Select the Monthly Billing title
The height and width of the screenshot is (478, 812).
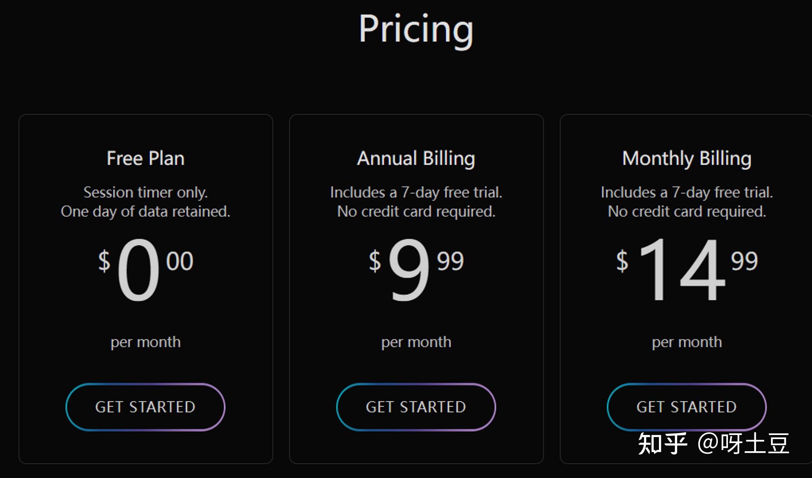click(687, 158)
